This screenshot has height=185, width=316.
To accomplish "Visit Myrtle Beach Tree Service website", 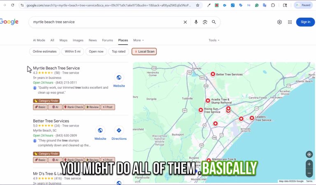I will point(119,81).
